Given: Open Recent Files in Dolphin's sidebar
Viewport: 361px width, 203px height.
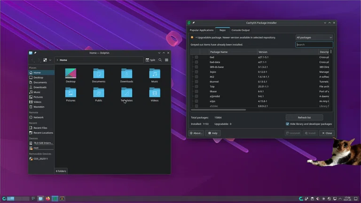Looking at the screenshot, I should 41,128.
